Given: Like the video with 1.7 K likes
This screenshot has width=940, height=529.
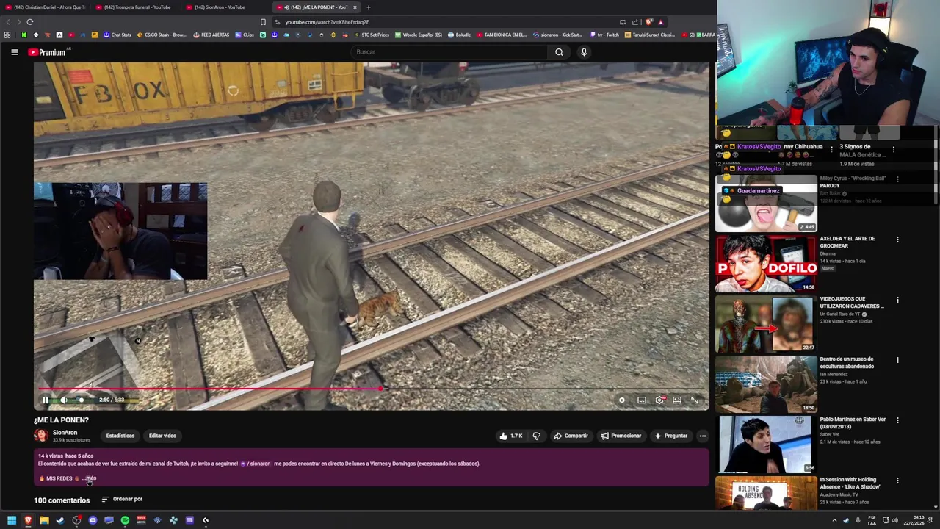Looking at the screenshot, I should point(511,436).
